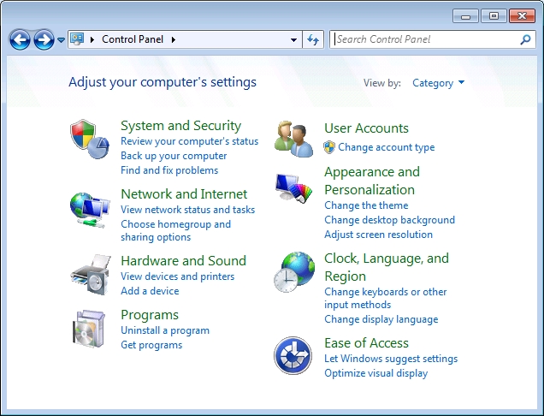Viewport: 544px width, 416px height.
Task: Go forward with the Forward arrow button
Action: pyautogui.click(x=44, y=39)
